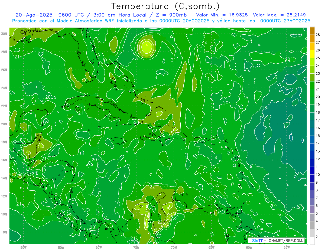325x251 pixels.
Task: Click the 11 label on the color scale
Action: 318,167
